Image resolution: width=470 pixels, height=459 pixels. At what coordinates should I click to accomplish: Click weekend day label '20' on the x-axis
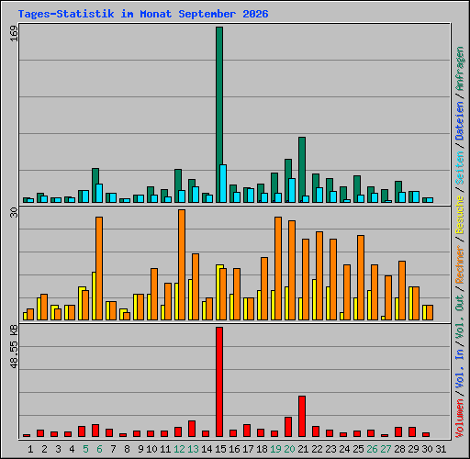(x=290, y=449)
